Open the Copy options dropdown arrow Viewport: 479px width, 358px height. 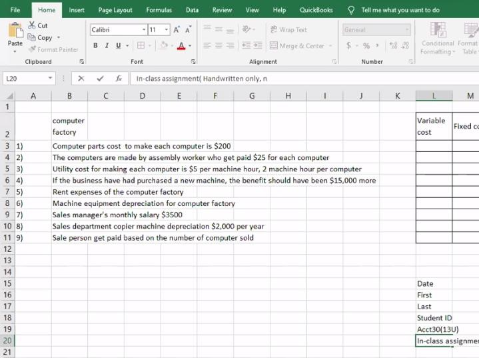click(59, 37)
